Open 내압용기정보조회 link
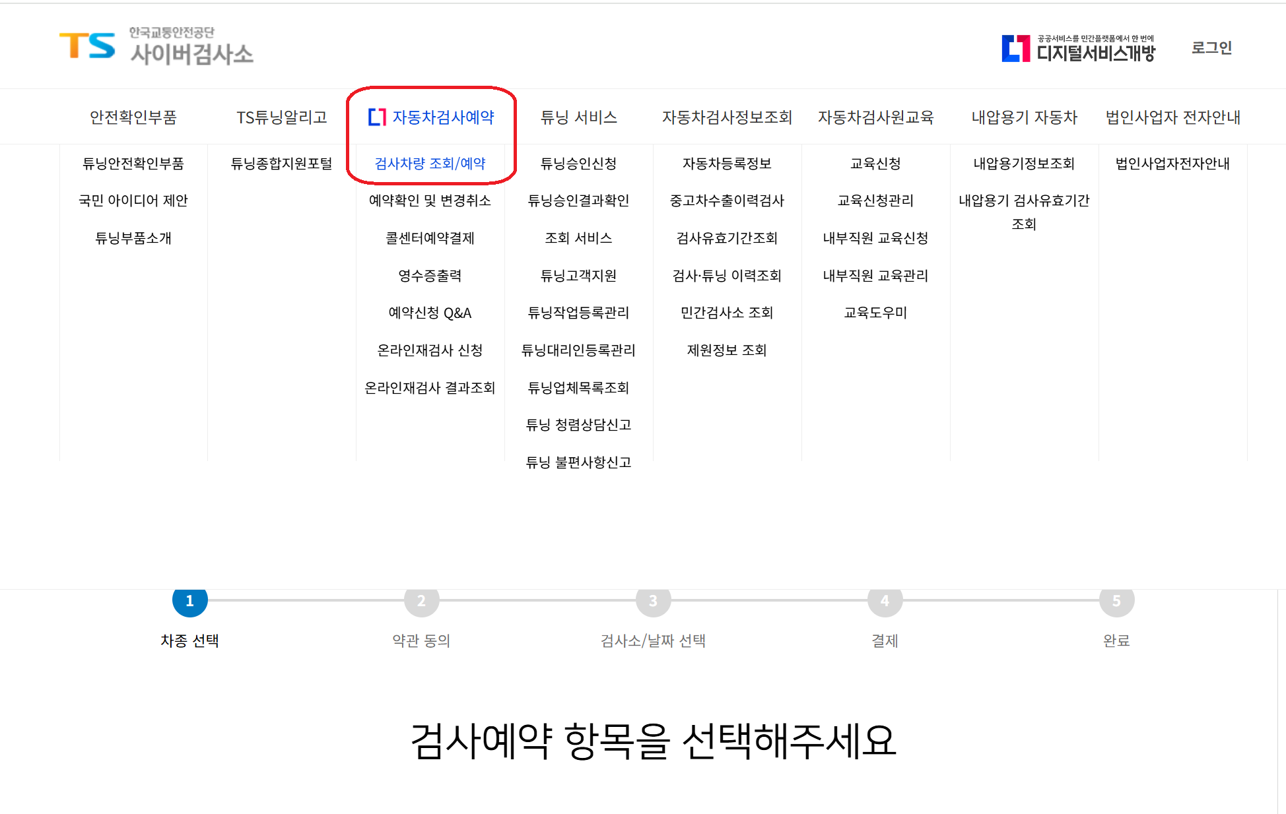The image size is (1286, 814). (x=1024, y=164)
